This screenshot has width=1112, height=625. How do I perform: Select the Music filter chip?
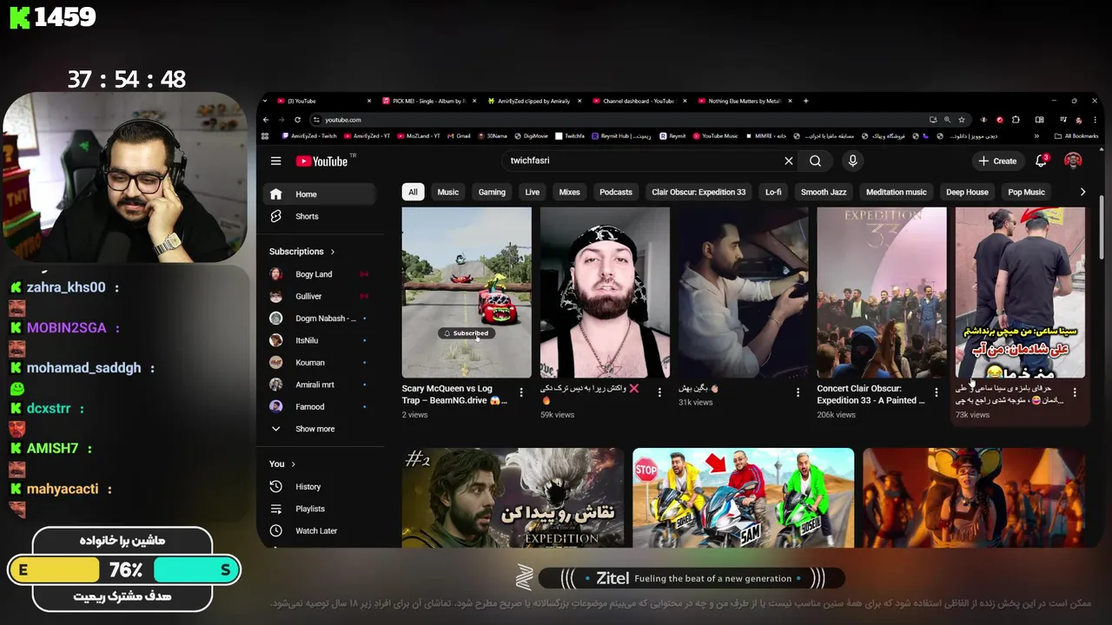(447, 192)
